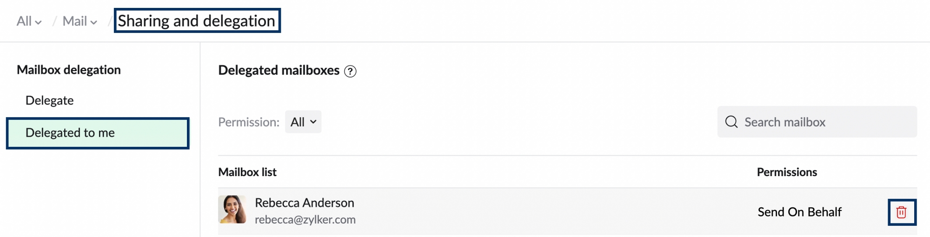Click the Mailbox list column header
This screenshot has height=237, width=930.
[x=247, y=172]
